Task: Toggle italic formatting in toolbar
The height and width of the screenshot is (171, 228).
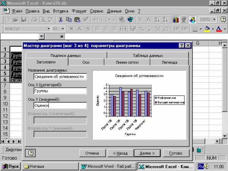Action: [80, 29]
